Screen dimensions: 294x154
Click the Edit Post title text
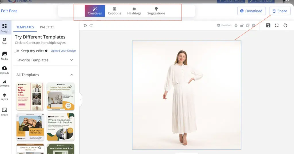click(9, 11)
